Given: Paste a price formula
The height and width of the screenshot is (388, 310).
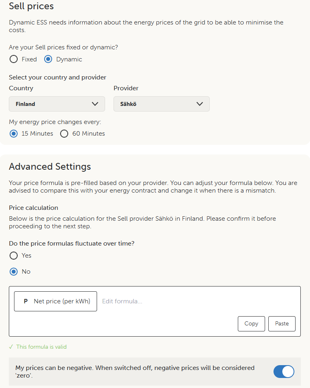Looking at the screenshot, I should point(282,324).
